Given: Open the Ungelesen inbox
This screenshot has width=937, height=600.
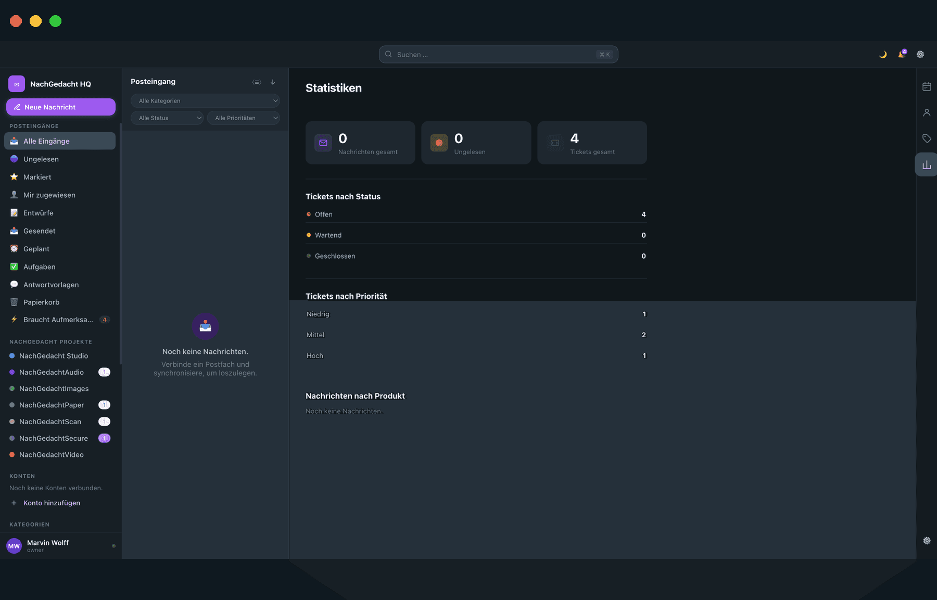Looking at the screenshot, I should click(x=60, y=159).
